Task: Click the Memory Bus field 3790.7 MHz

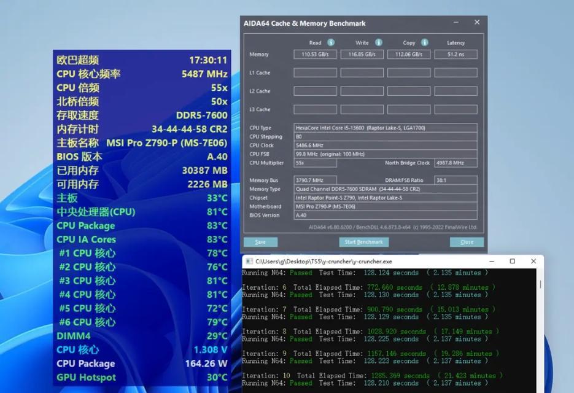Action: click(315, 180)
